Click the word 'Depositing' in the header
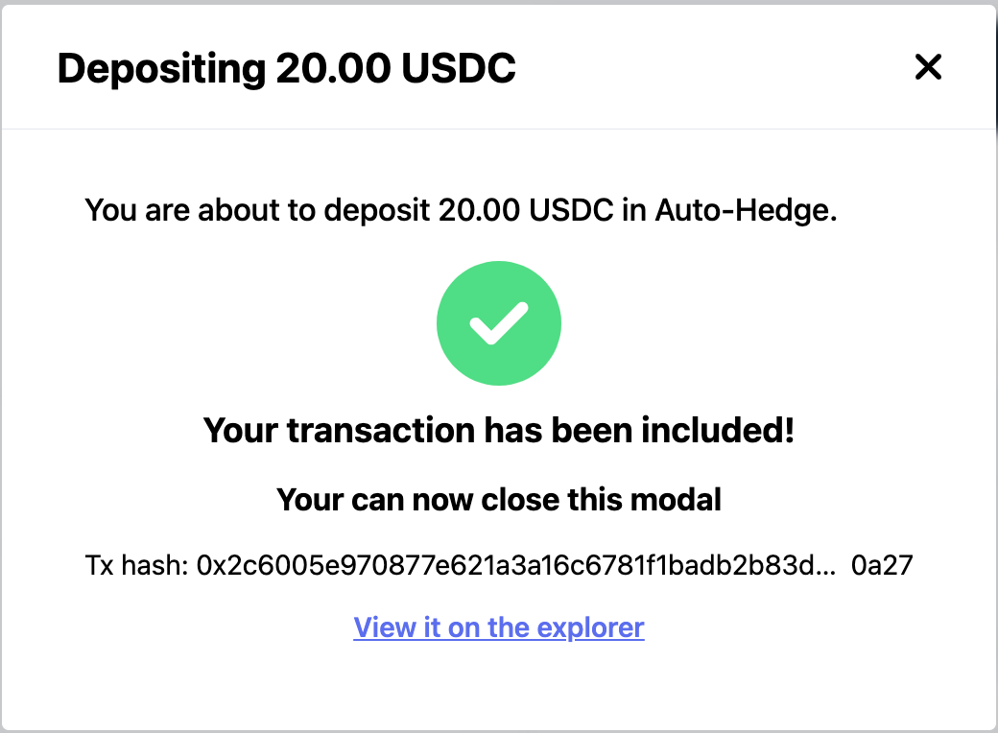 (161, 69)
